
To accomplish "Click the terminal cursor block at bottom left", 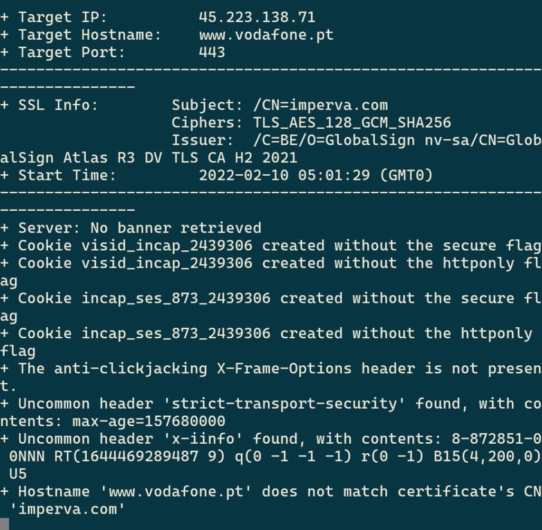I will coord(4,524).
